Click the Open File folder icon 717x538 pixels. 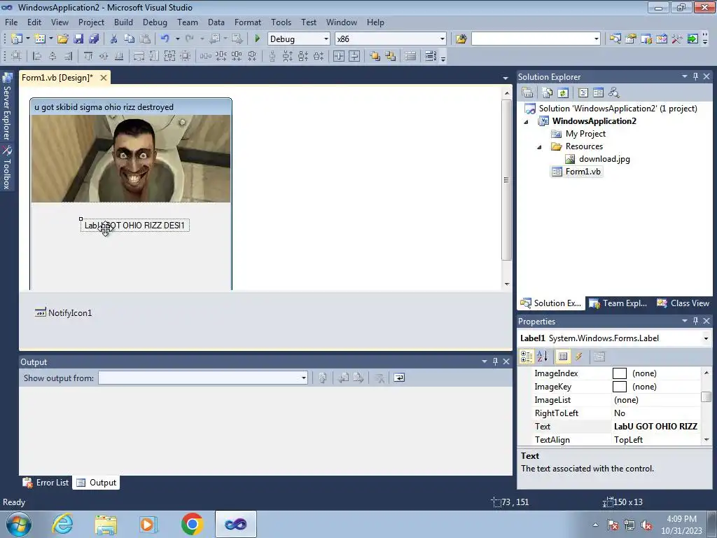point(62,39)
